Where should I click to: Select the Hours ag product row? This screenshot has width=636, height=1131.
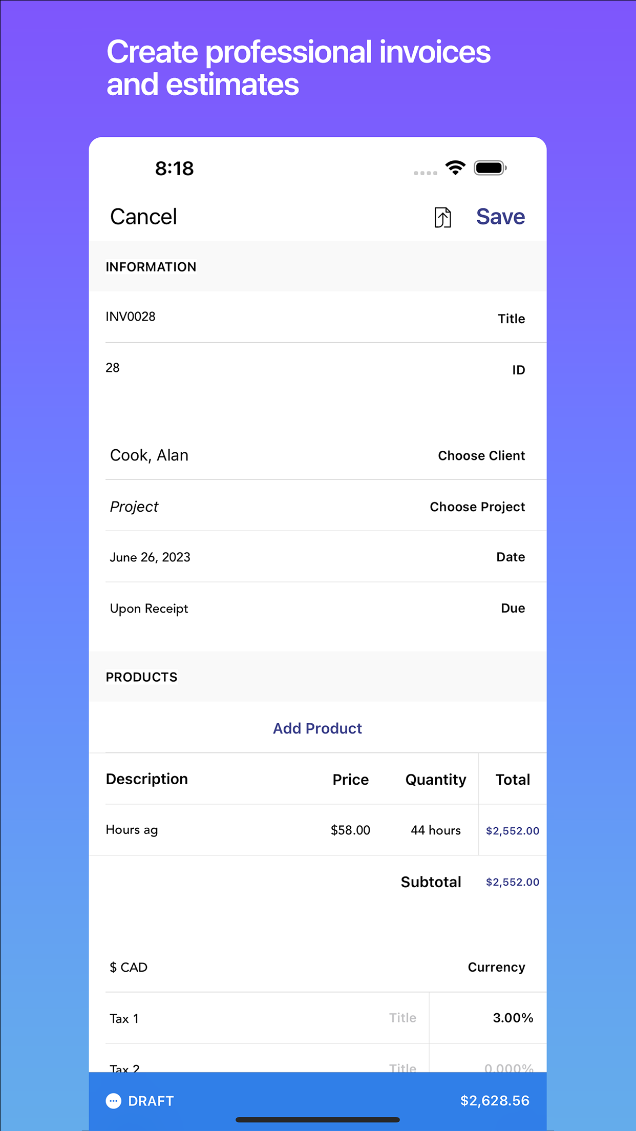click(317, 830)
